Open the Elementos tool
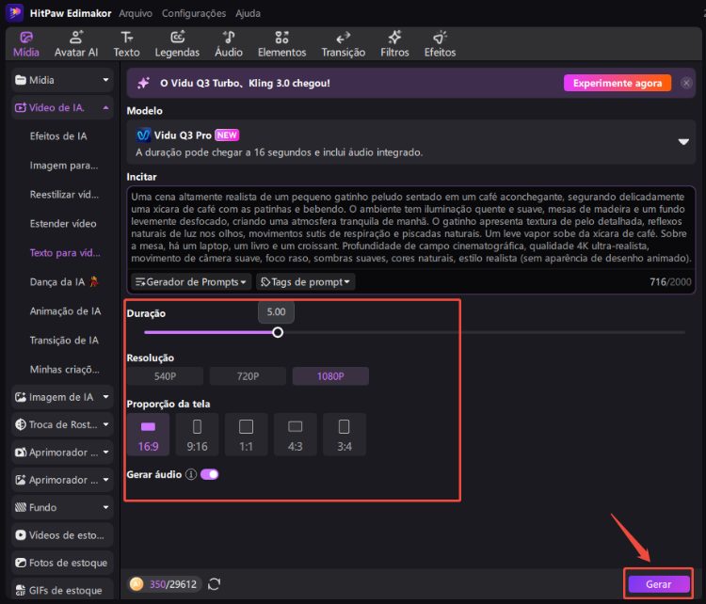 click(x=281, y=44)
